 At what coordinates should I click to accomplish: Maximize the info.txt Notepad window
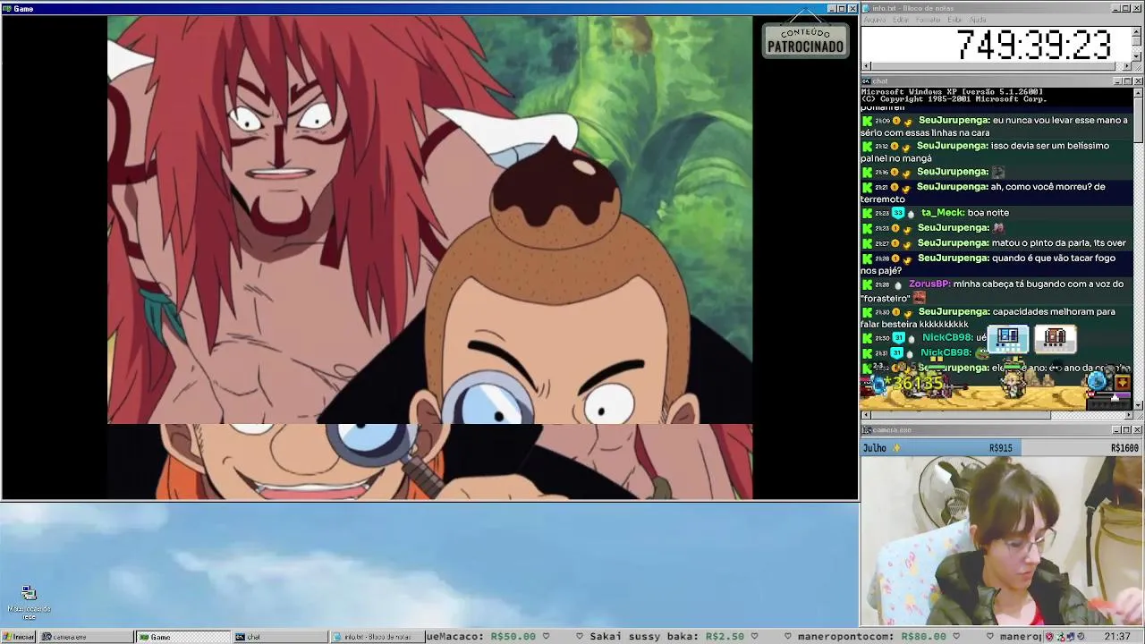pos(1126,8)
